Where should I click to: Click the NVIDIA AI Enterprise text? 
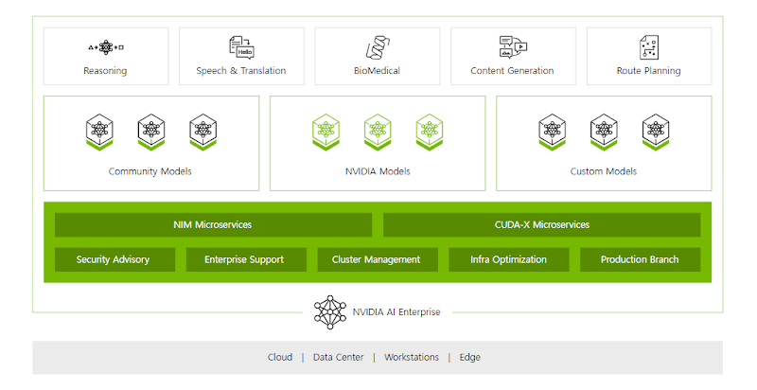396,312
